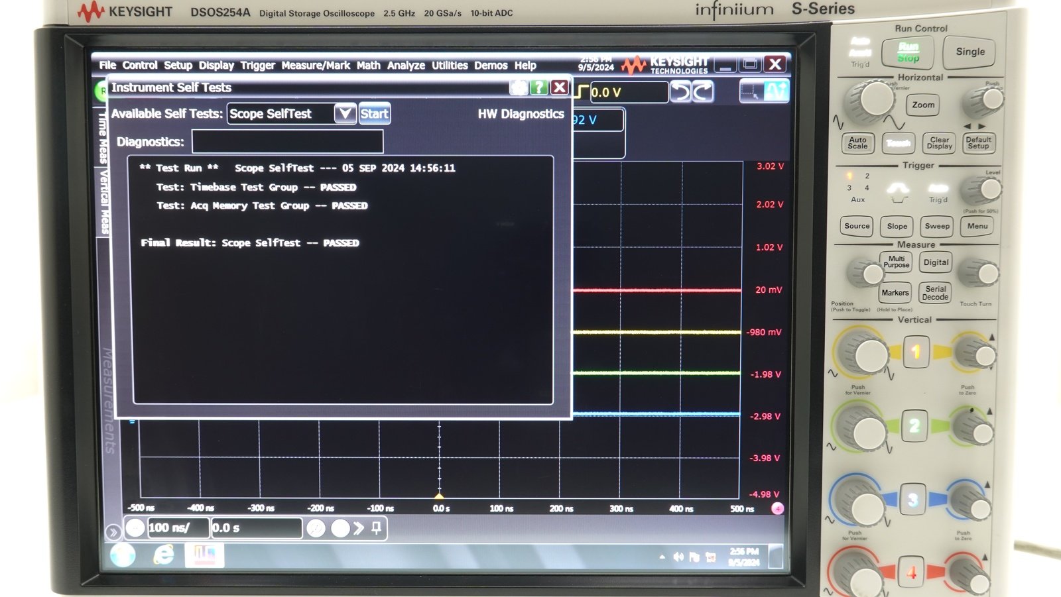Click the Multi Purpose button
Screen dimensions: 1061x597
click(x=896, y=262)
